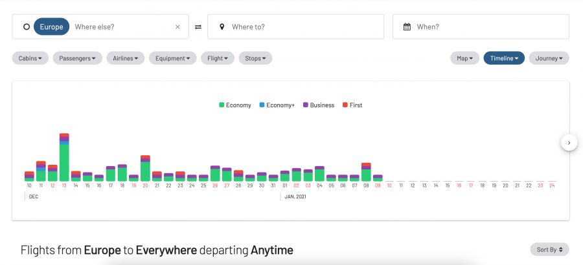Toggle Economy series in chart legend
Image resolution: width=583 pixels, height=265 pixels.
[235, 105]
